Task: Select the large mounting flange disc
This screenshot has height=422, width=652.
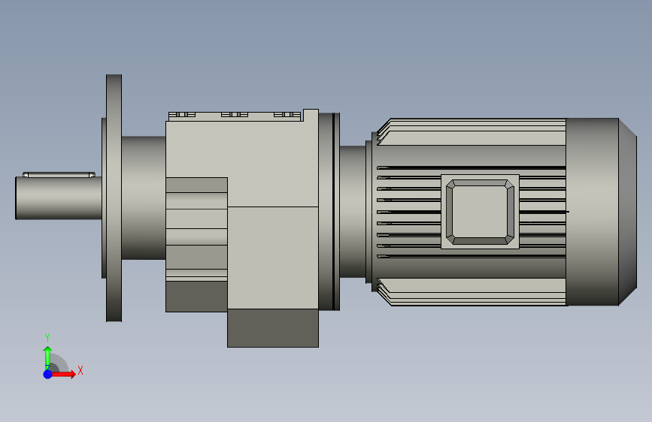Action: click(x=114, y=198)
